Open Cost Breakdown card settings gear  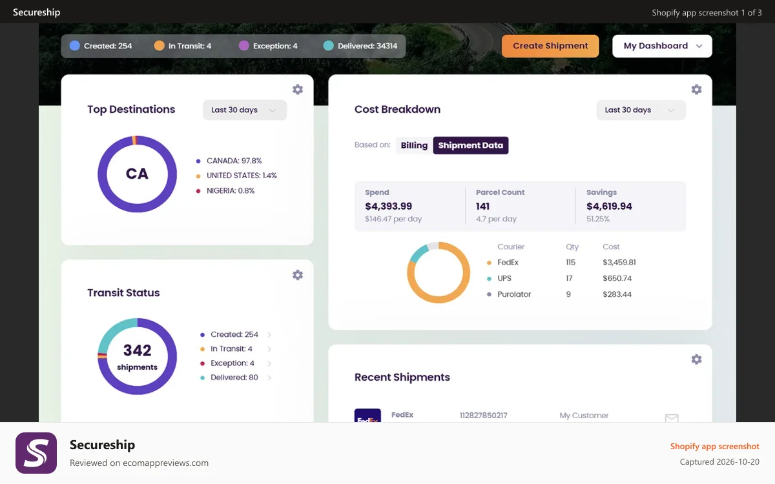[696, 90]
